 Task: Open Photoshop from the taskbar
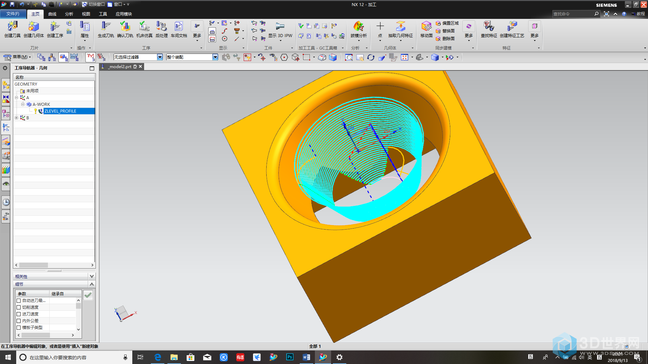coord(290,357)
